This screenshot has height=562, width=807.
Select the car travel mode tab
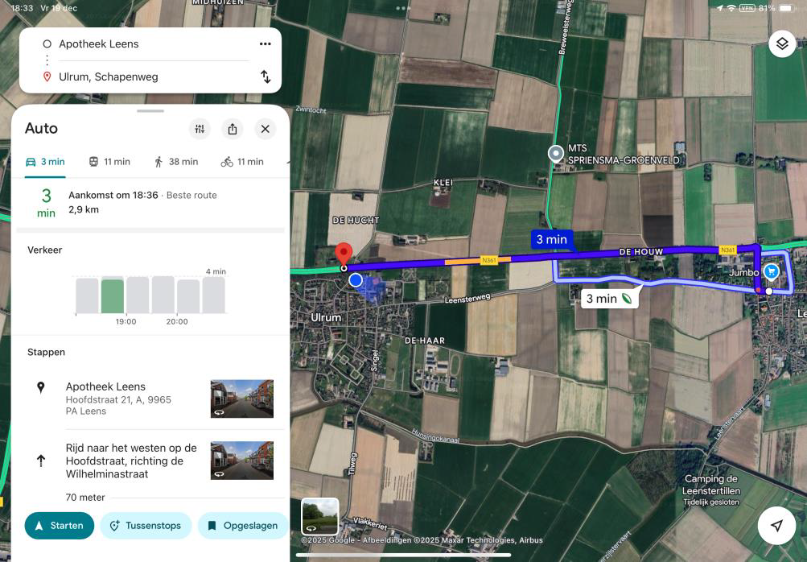tap(45, 162)
